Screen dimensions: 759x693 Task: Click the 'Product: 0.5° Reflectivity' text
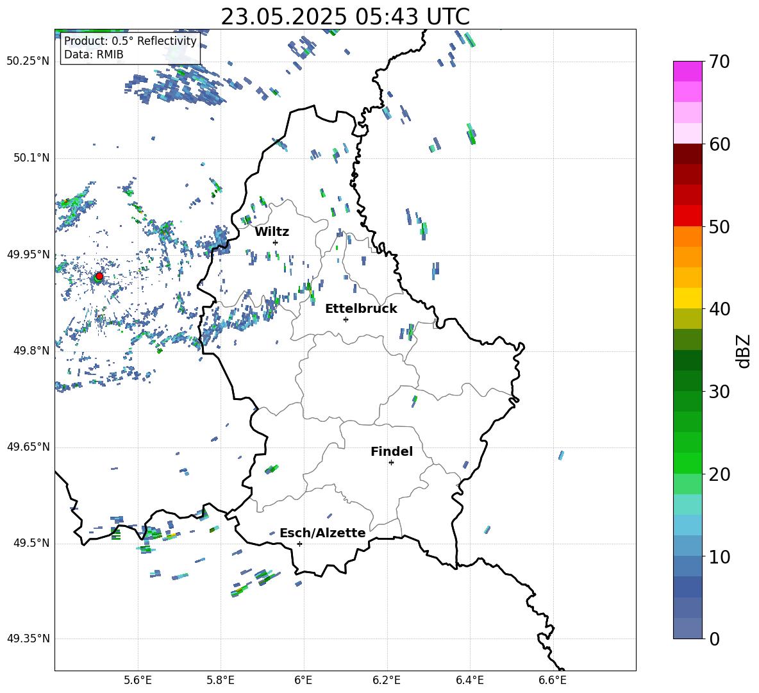point(130,40)
